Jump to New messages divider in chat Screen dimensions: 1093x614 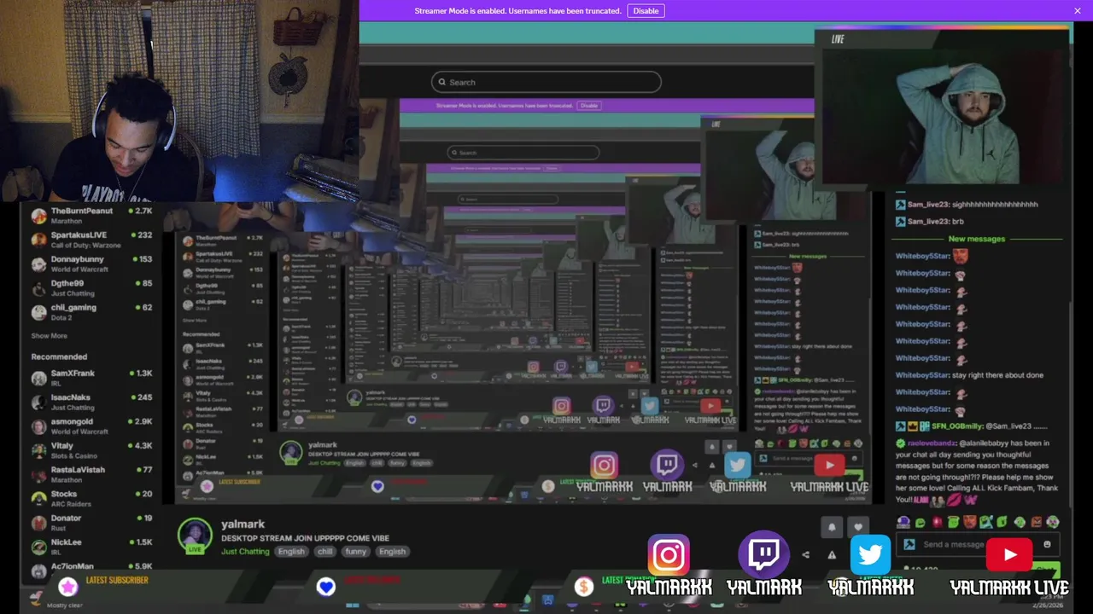click(x=976, y=239)
